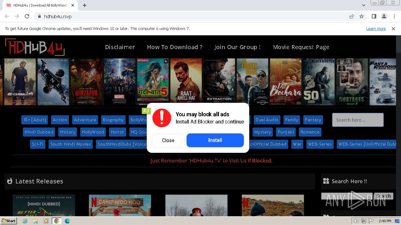Select the War category
This screenshot has width=401, height=225.
pyautogui.click(x=297, y=144)
